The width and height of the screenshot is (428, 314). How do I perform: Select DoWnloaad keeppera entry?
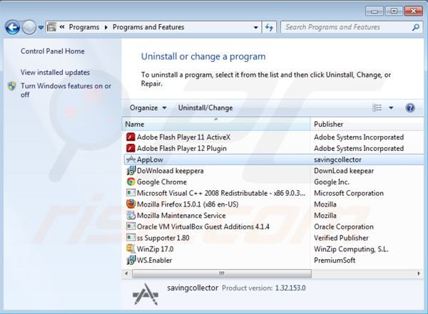(170, 171)
